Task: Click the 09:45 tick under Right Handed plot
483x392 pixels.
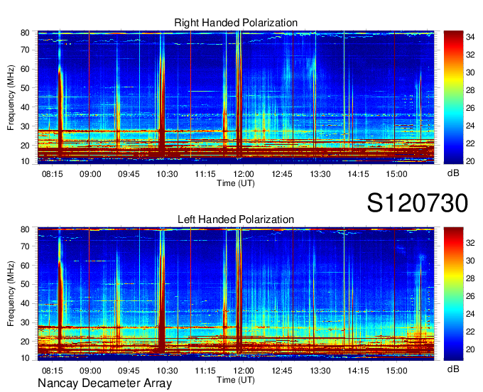Action: 129,174
